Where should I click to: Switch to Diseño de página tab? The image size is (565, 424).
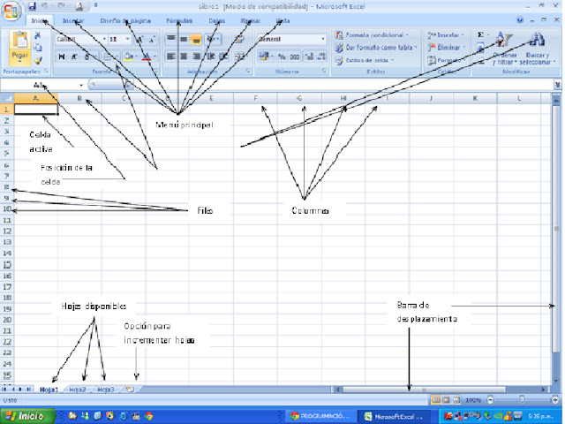coord(125,21)
